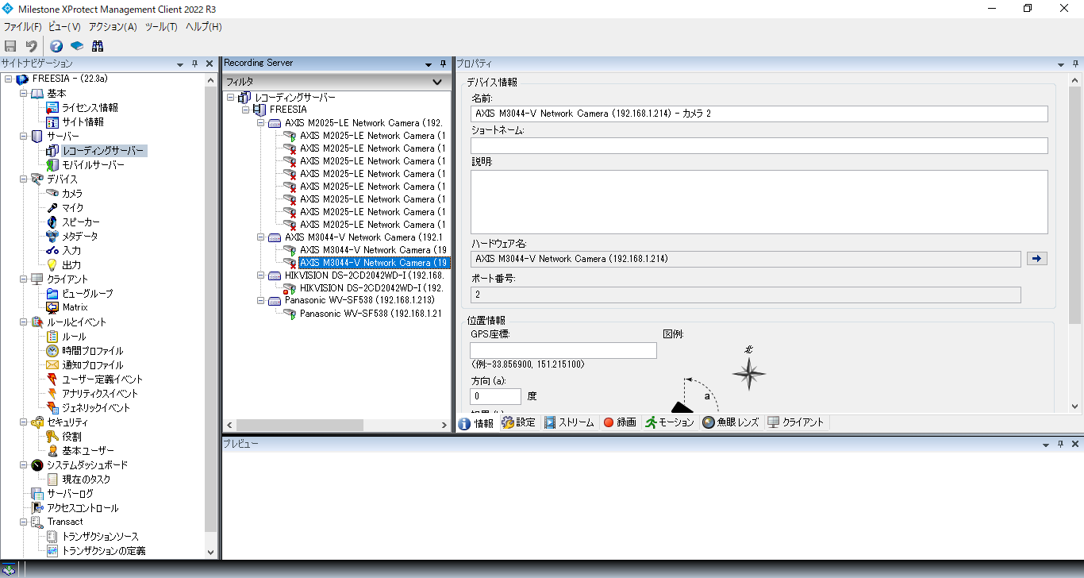This screenshot has height=578, width=1084.
Task: Click the book icon in the toolbar
Action: (77, 46)
